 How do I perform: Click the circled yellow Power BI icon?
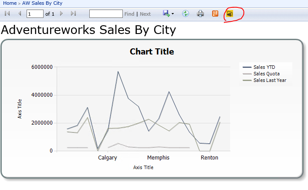click(230, 14)
